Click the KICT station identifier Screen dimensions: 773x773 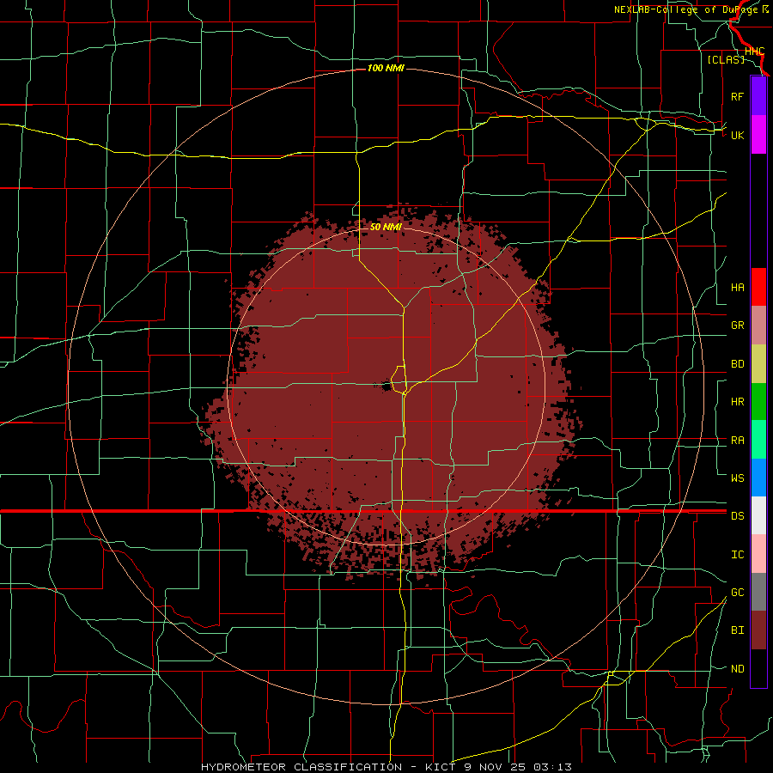tap(439, 767)
